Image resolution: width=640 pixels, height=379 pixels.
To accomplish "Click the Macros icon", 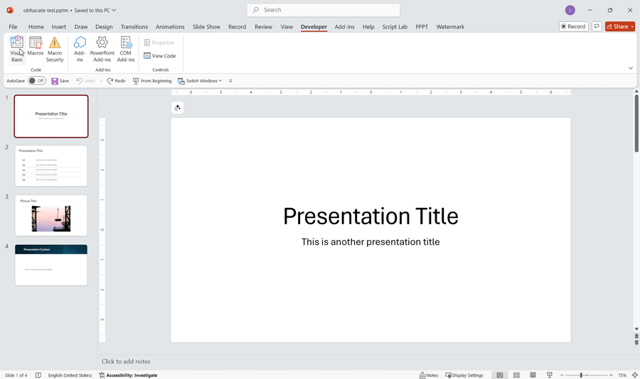I will [x=36, y=47].
